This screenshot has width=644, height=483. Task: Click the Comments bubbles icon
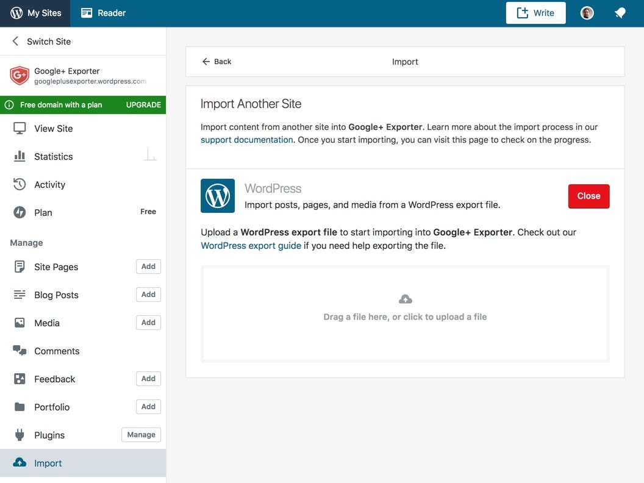coord(20,350)
